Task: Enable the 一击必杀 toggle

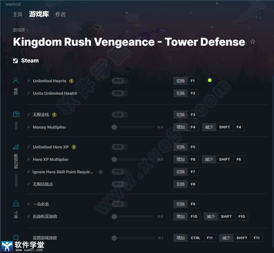Action: click(120, 204)
